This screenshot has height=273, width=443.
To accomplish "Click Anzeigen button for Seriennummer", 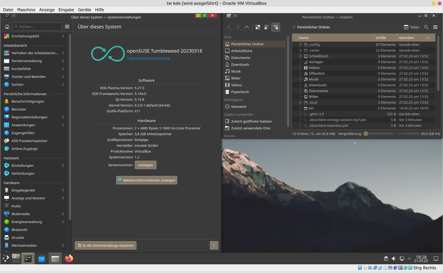I will point(146,165).
